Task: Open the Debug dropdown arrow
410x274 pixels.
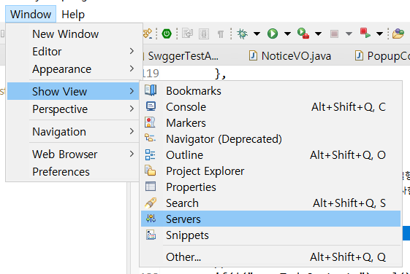Action: coord(257,34)
